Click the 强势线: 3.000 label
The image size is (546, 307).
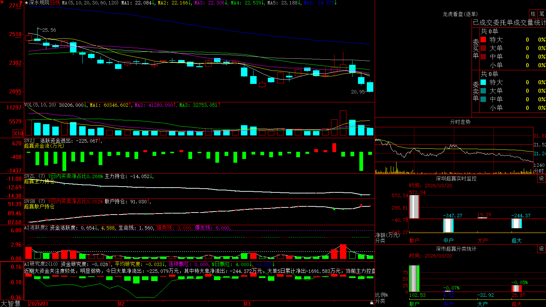click(x=174, y=228)
